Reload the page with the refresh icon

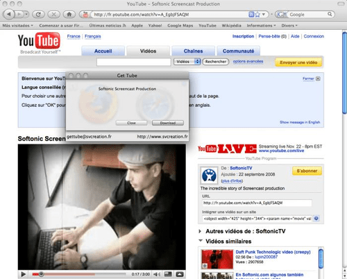pyautogui.click(x=38, y=15)
